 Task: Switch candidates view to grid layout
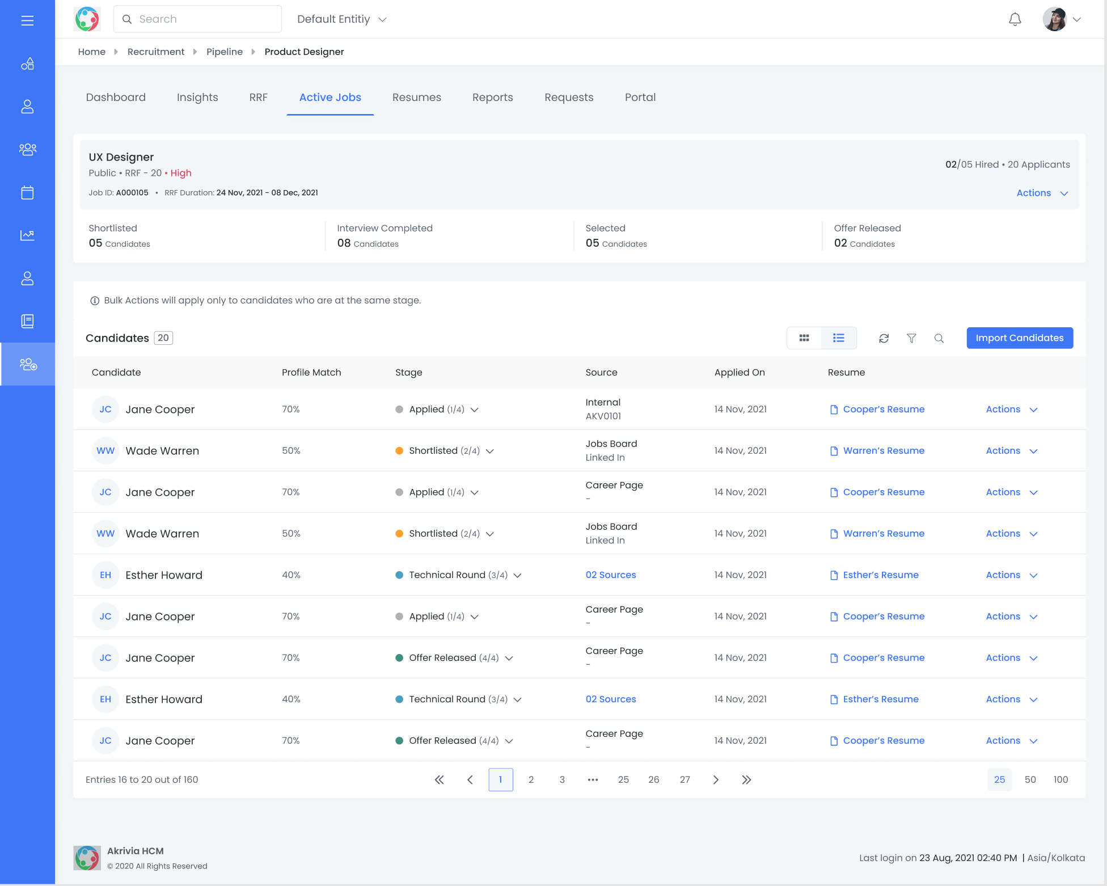click(x=804, y=337)
